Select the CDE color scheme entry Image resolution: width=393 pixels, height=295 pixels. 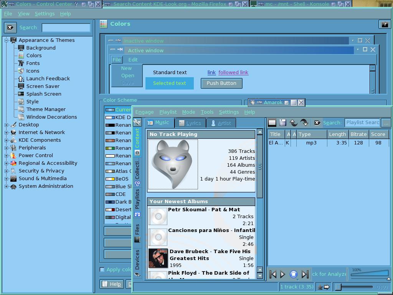pyautogui.click(x=118, y=194)
